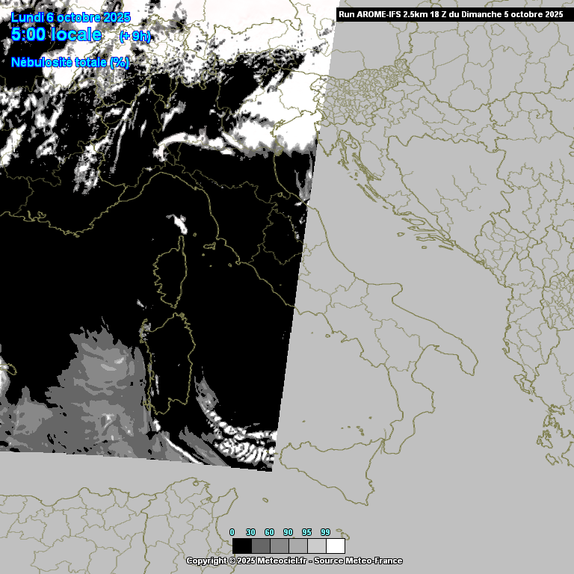Click the AROME-IFS run information banner
574x574 pixels.
[451, 13]
